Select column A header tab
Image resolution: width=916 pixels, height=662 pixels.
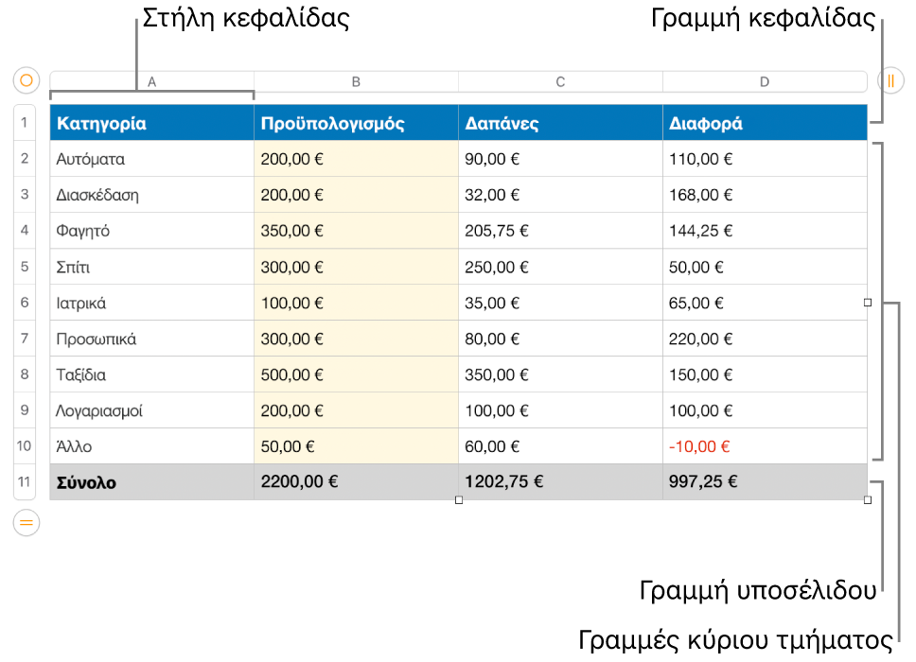(152, 81)
